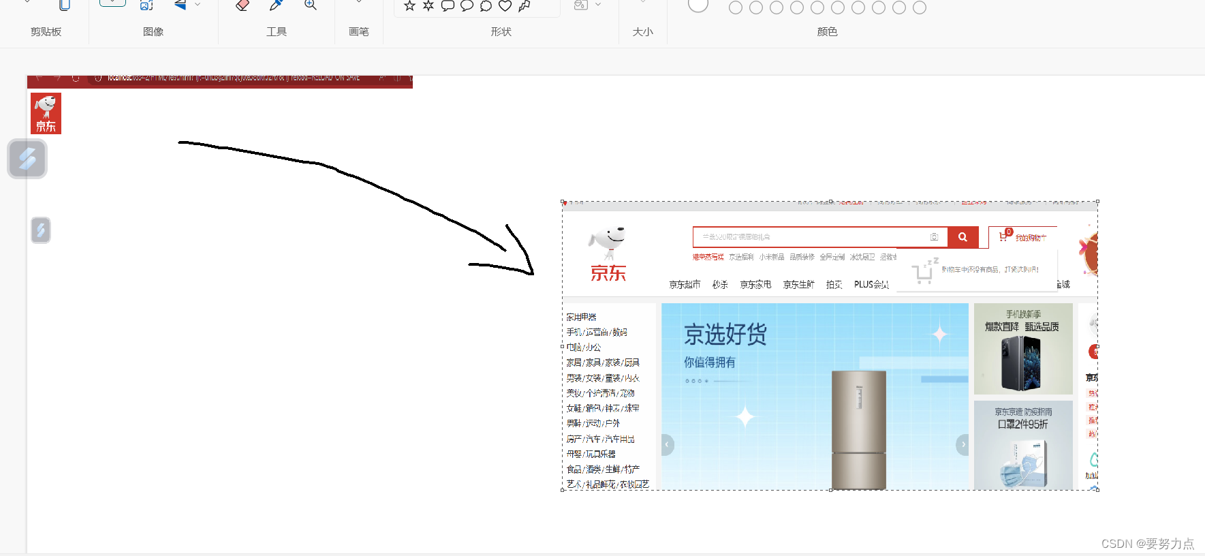Image resolution: width=1205 pixels, height=556 pixels.
Task: Click the shopping cart icon with the 0 badge
Action: [1004, 236]
